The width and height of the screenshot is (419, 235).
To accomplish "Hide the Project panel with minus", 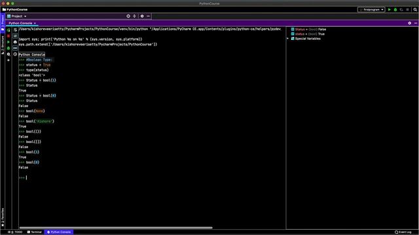I will (x=149, y=16).
